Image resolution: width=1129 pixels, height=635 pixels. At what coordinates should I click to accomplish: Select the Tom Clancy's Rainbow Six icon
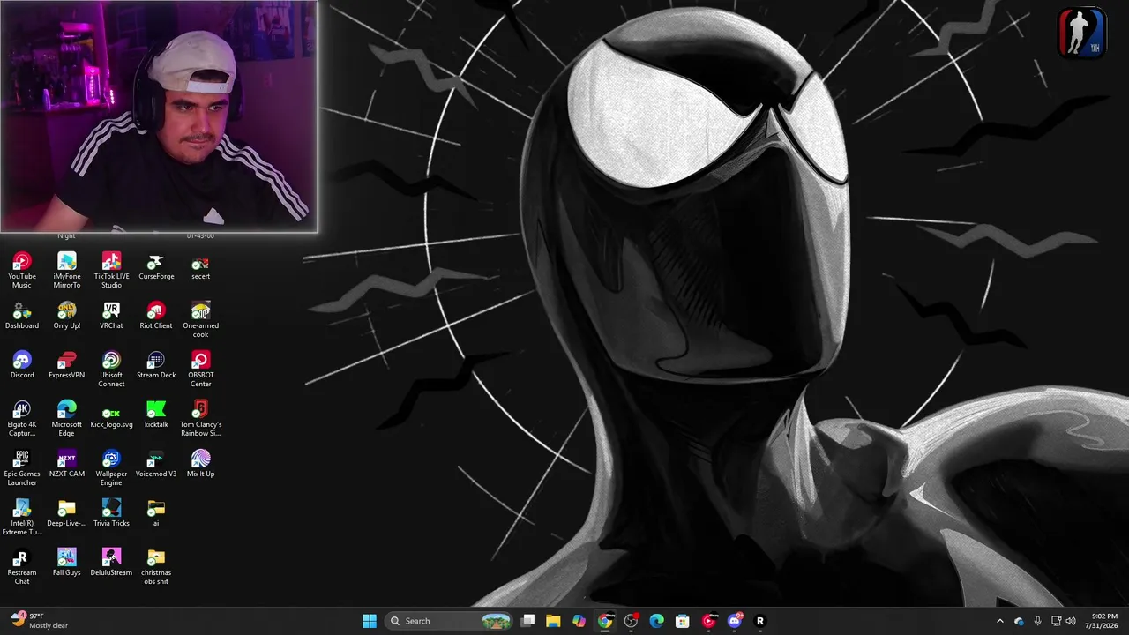[x=200, y=418]
